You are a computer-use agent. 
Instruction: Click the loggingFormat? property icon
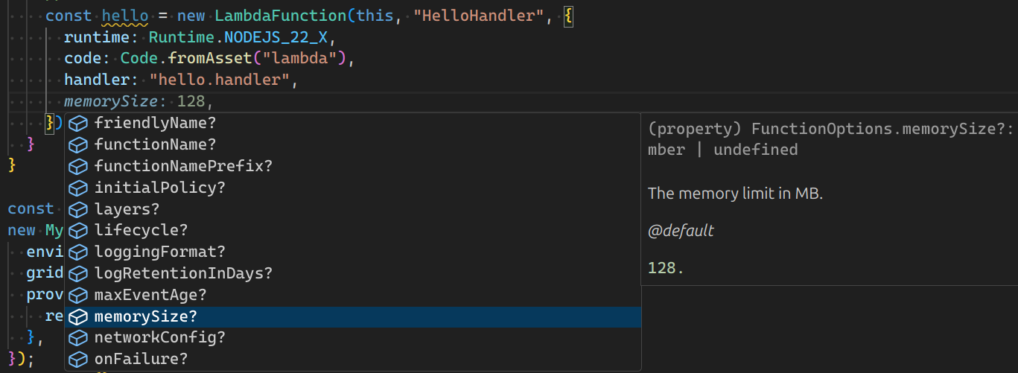[78, 252]
